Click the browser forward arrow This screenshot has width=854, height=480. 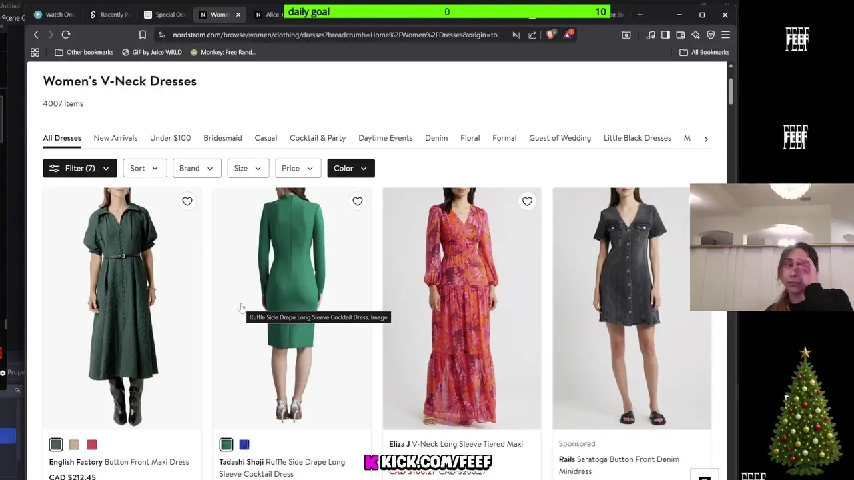[51, 35]
